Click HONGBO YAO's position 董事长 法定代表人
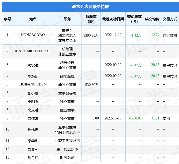 tap(67, 33)
